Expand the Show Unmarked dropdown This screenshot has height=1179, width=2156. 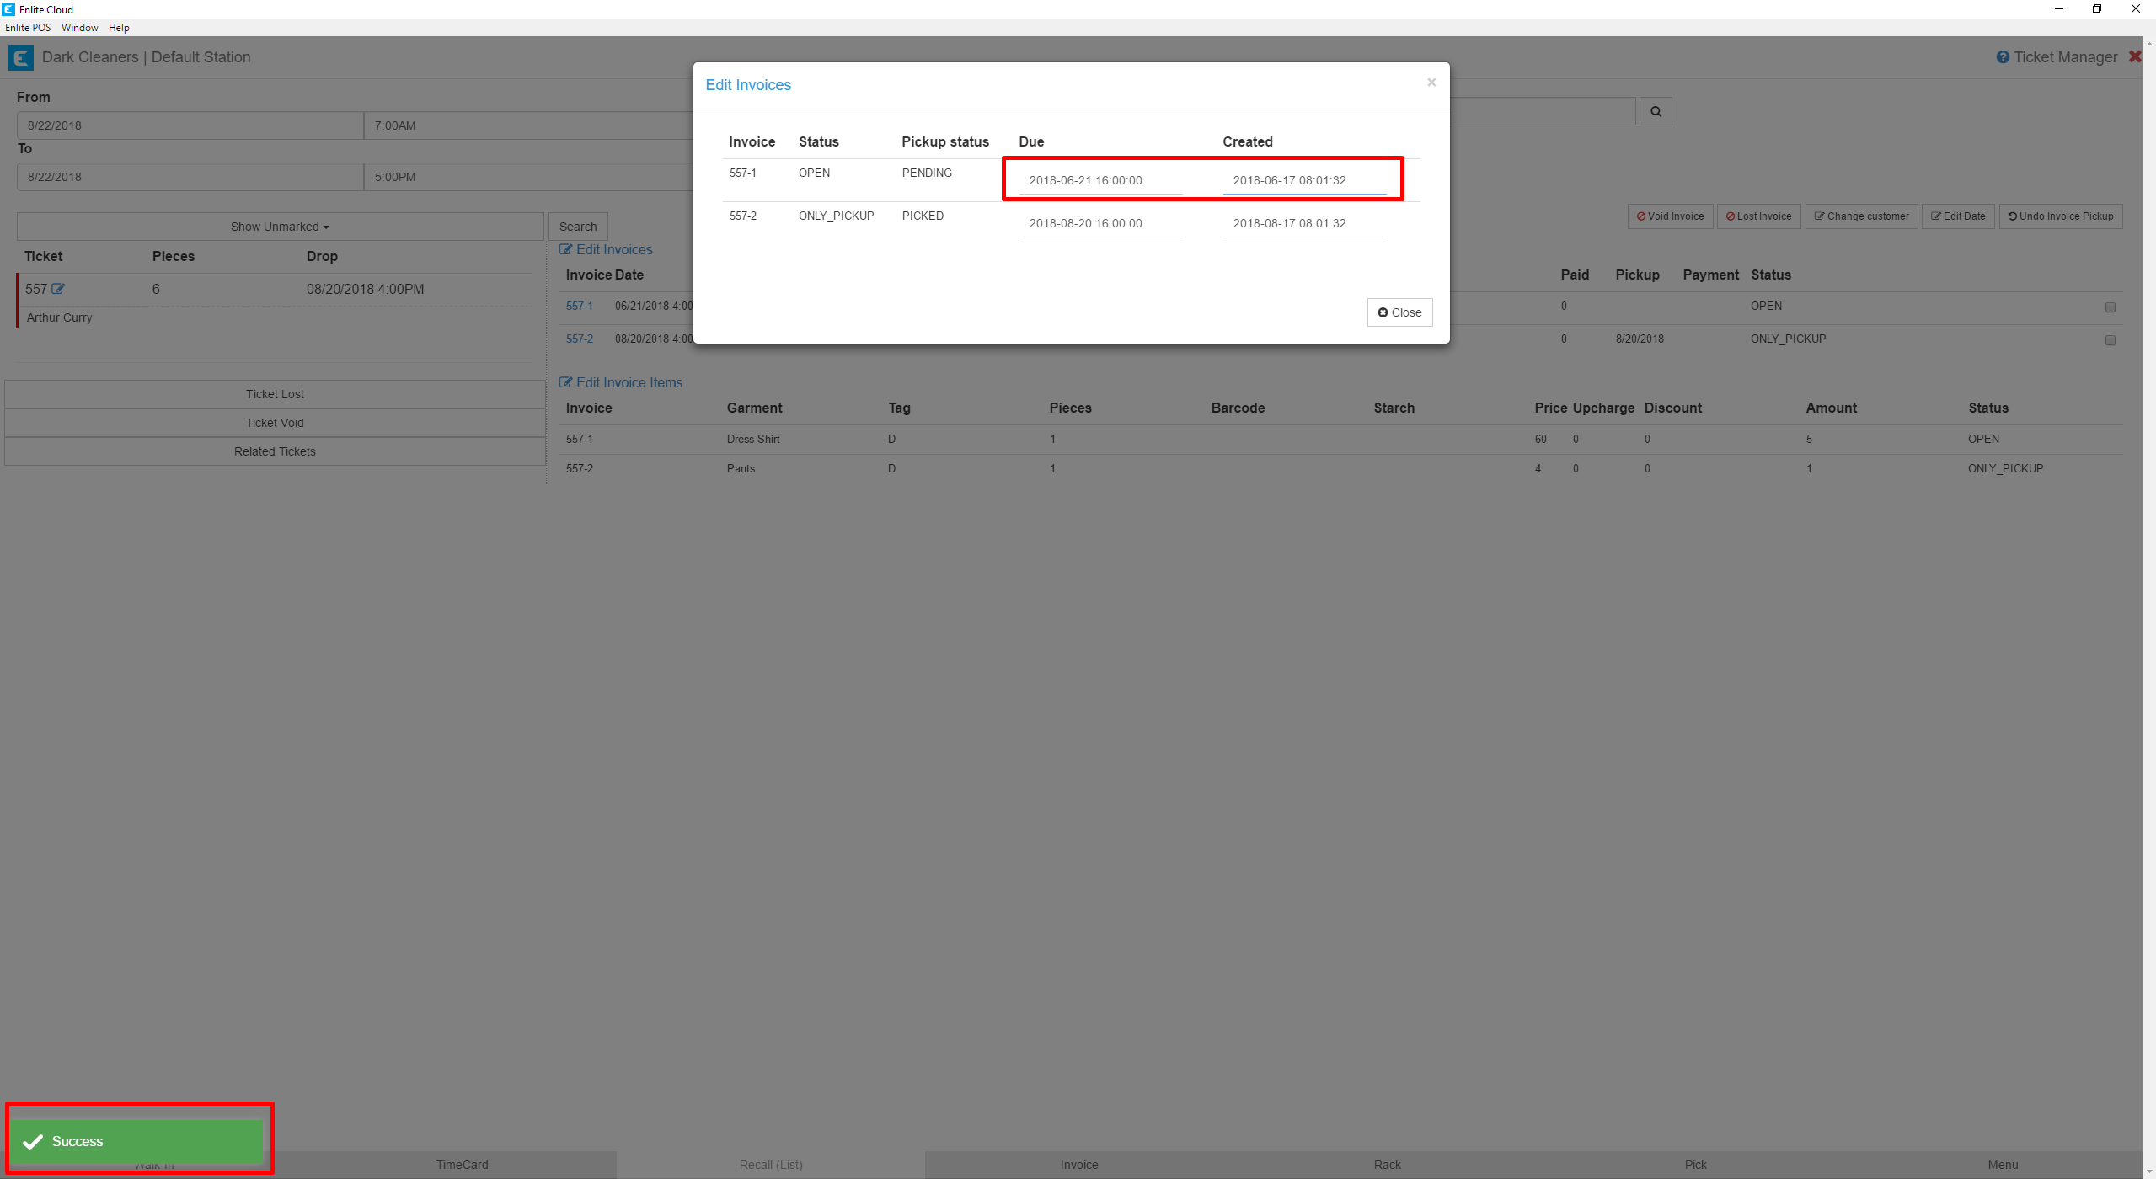(280, 227)
